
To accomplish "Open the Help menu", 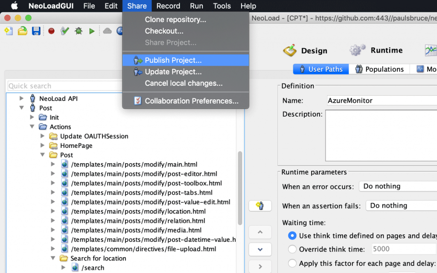I will click(248, 6).
